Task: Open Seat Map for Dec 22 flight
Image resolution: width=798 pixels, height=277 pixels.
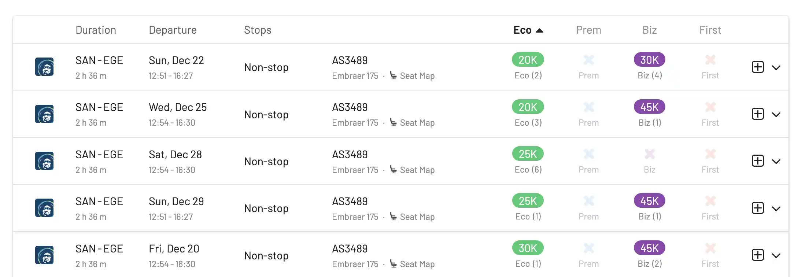Action: click(x=417, y=76)
